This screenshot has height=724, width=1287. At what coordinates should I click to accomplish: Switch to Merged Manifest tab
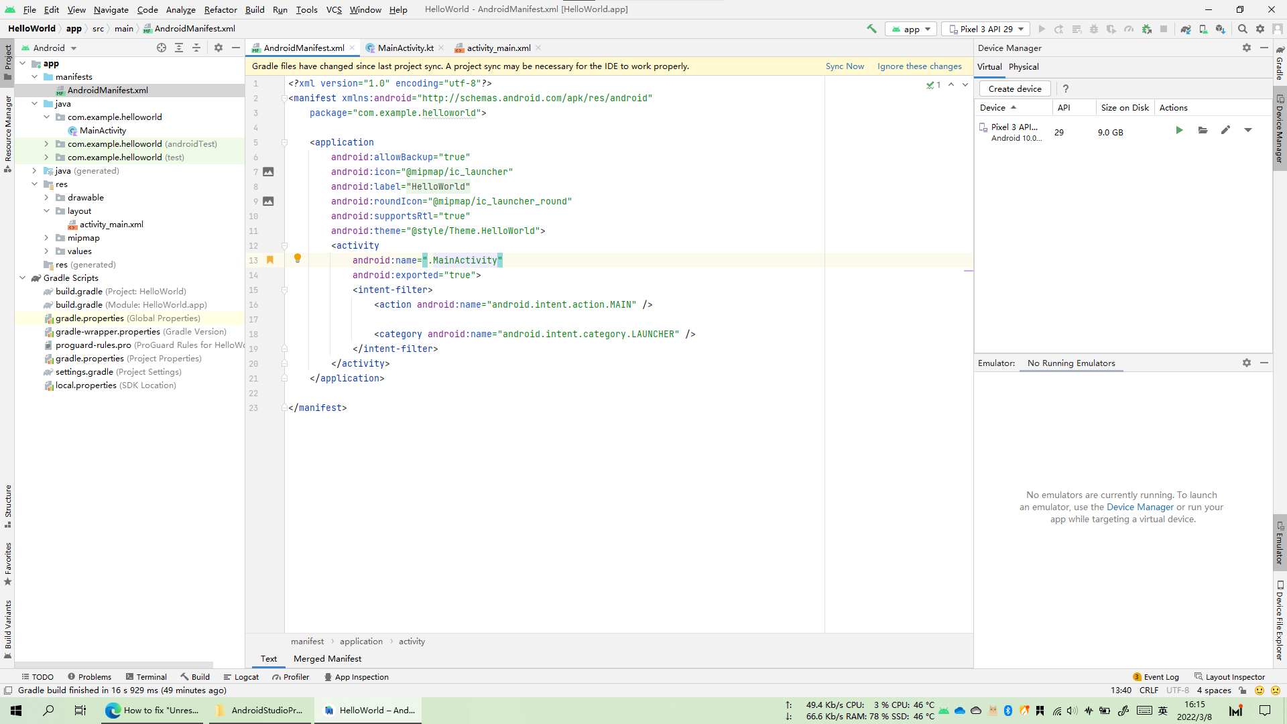coord(327,659)
